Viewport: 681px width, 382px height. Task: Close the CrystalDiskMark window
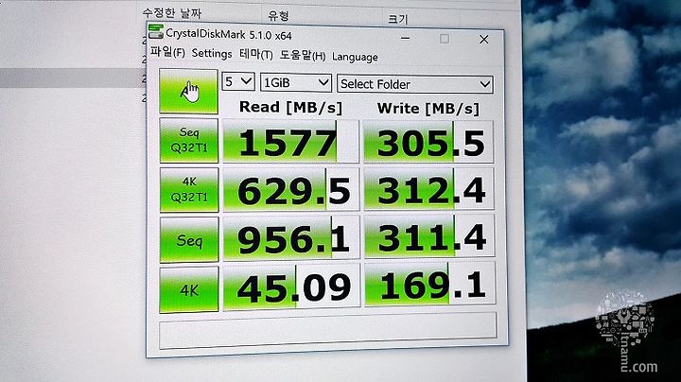(484, 40)
